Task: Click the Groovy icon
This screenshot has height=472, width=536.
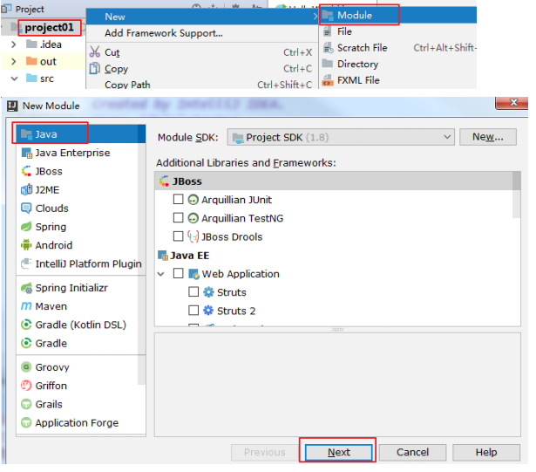Action: [x=26, y=367]
